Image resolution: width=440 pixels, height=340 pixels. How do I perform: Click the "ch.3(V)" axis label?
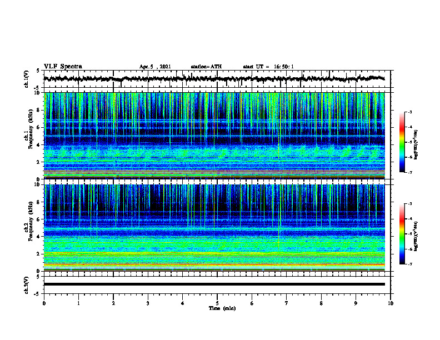point(27,285)
